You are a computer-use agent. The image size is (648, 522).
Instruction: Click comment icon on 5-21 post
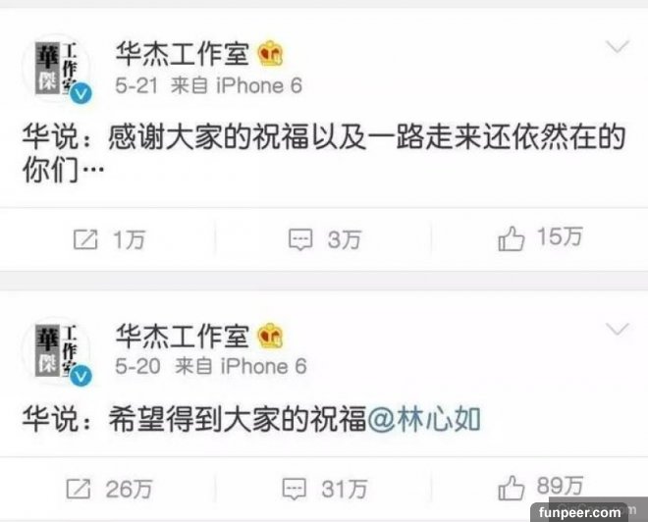tap(300, 239)
